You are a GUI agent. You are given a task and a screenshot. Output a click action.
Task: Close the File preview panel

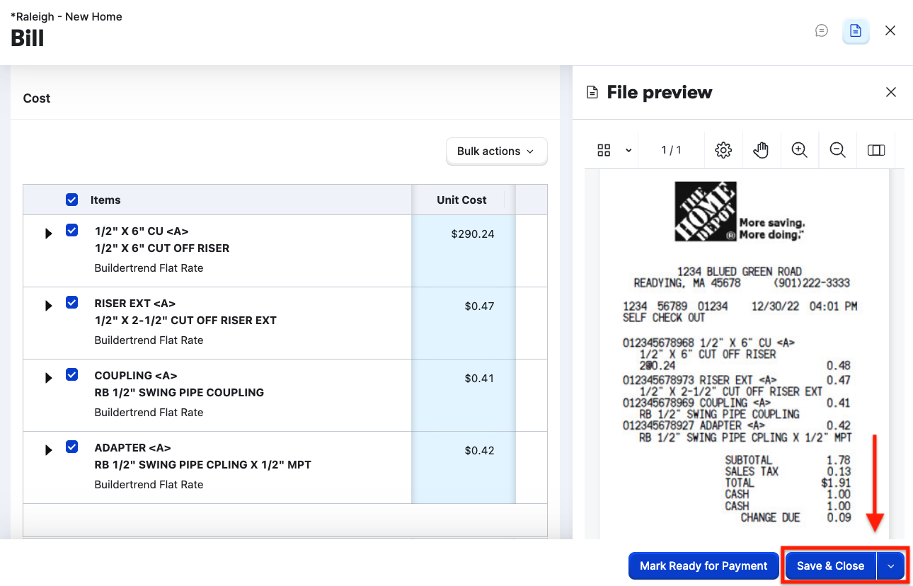pos(891,92)
